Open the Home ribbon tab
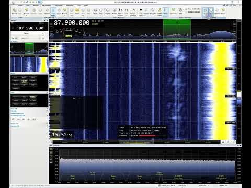 [x=20, y=6]
